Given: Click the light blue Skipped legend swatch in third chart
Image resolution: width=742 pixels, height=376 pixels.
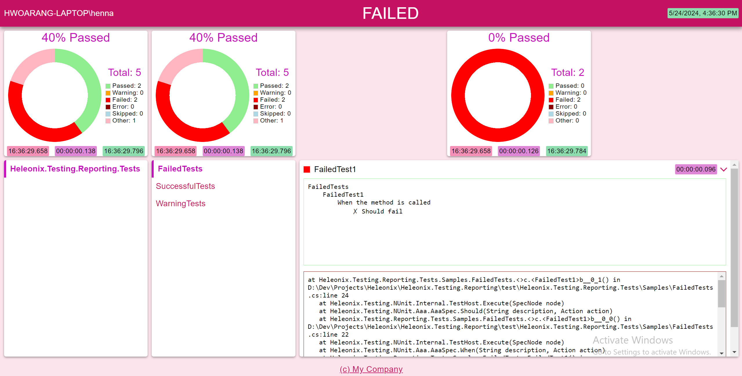Looking at the screenshot, I should point(551,114).
